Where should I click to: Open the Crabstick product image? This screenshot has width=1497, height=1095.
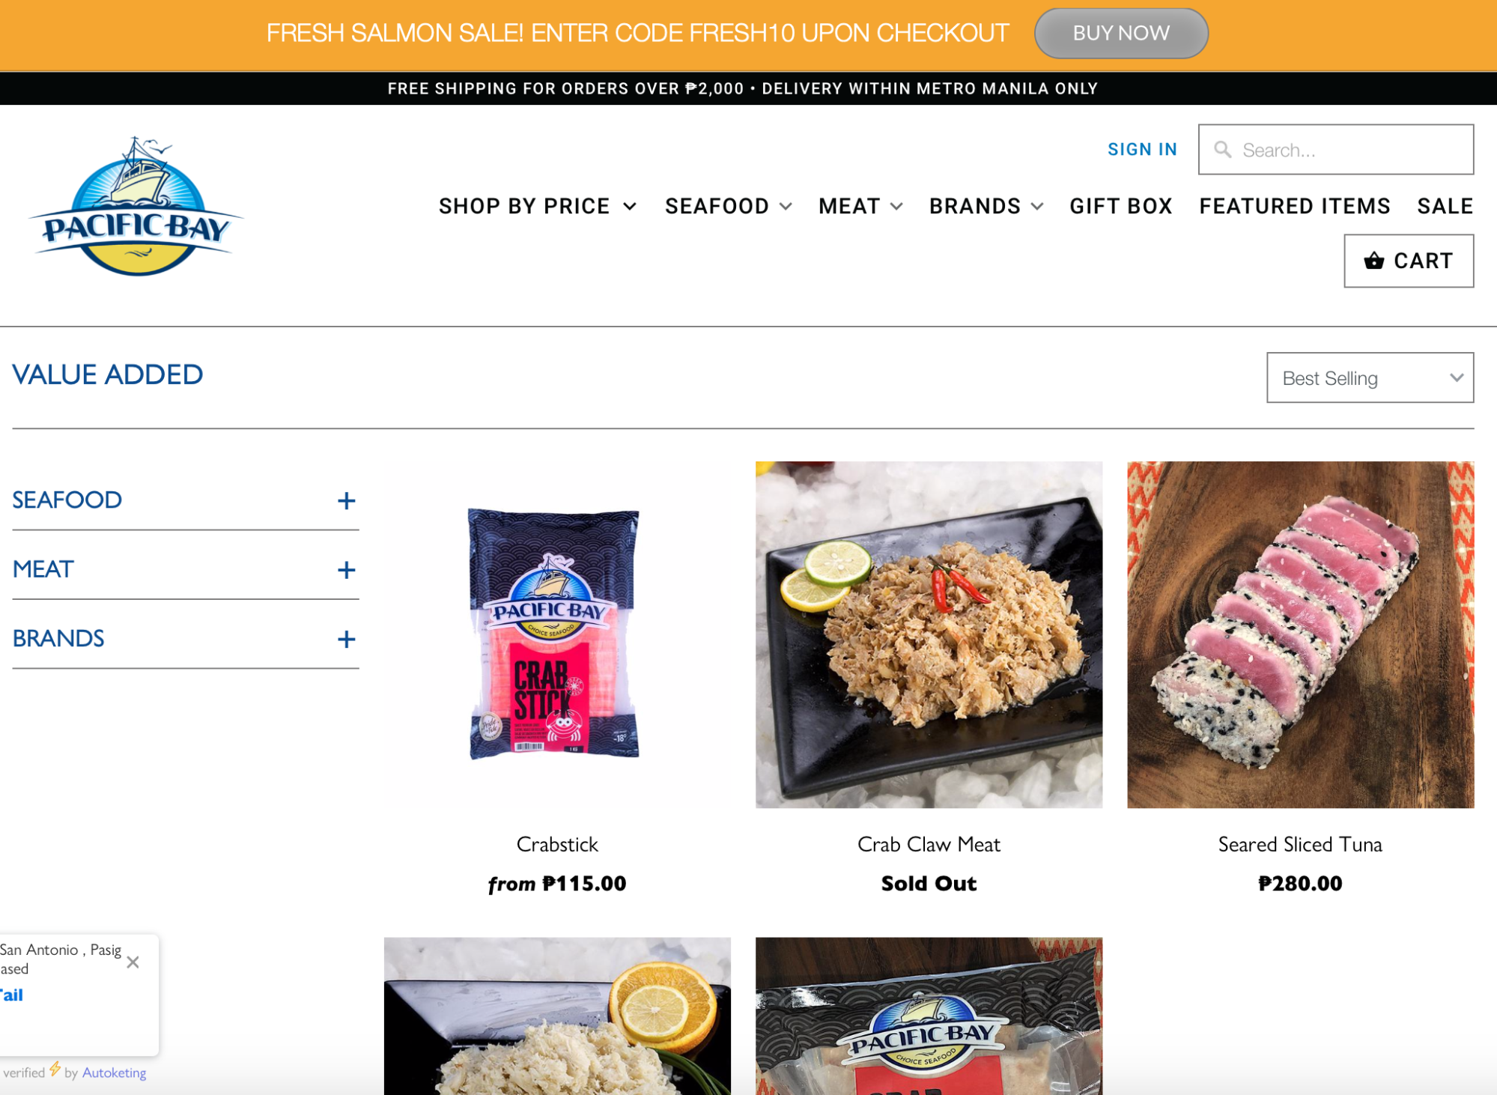click(x=556, y=634)
